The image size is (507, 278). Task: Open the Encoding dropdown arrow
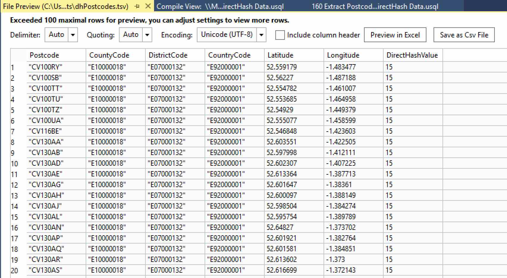[261, 35]
